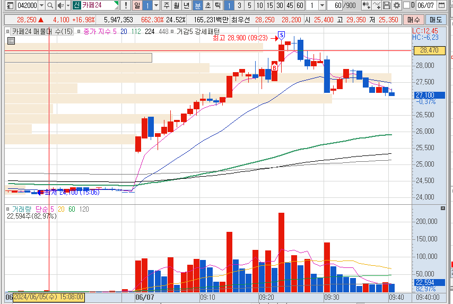The width and height of the screenshot is (453, 304).
Task: Toggle the 거감5 강세패턴 legend square
Action: pos(172,31)
